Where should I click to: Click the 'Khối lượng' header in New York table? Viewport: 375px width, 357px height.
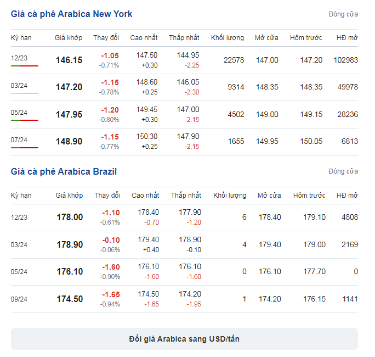(x=228, y=38)
